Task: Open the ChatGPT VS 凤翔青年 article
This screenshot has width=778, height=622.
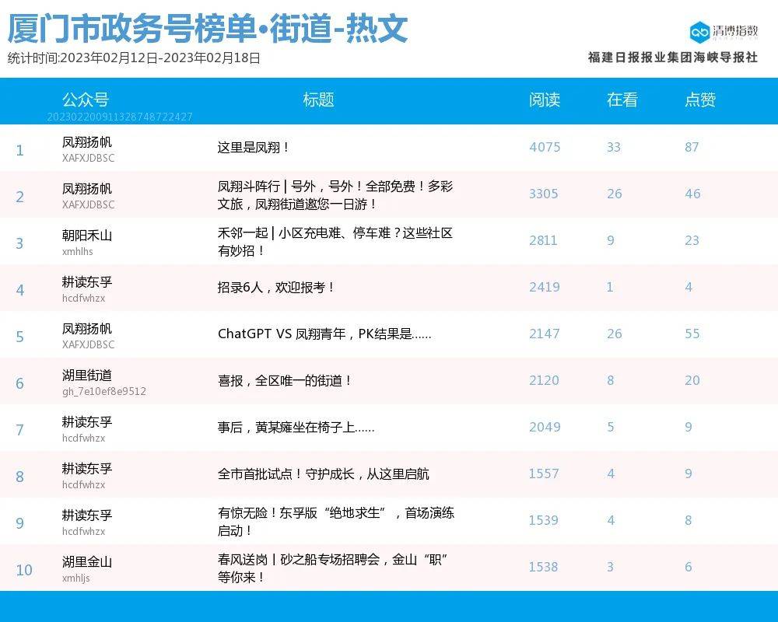Action: (324, 334)
